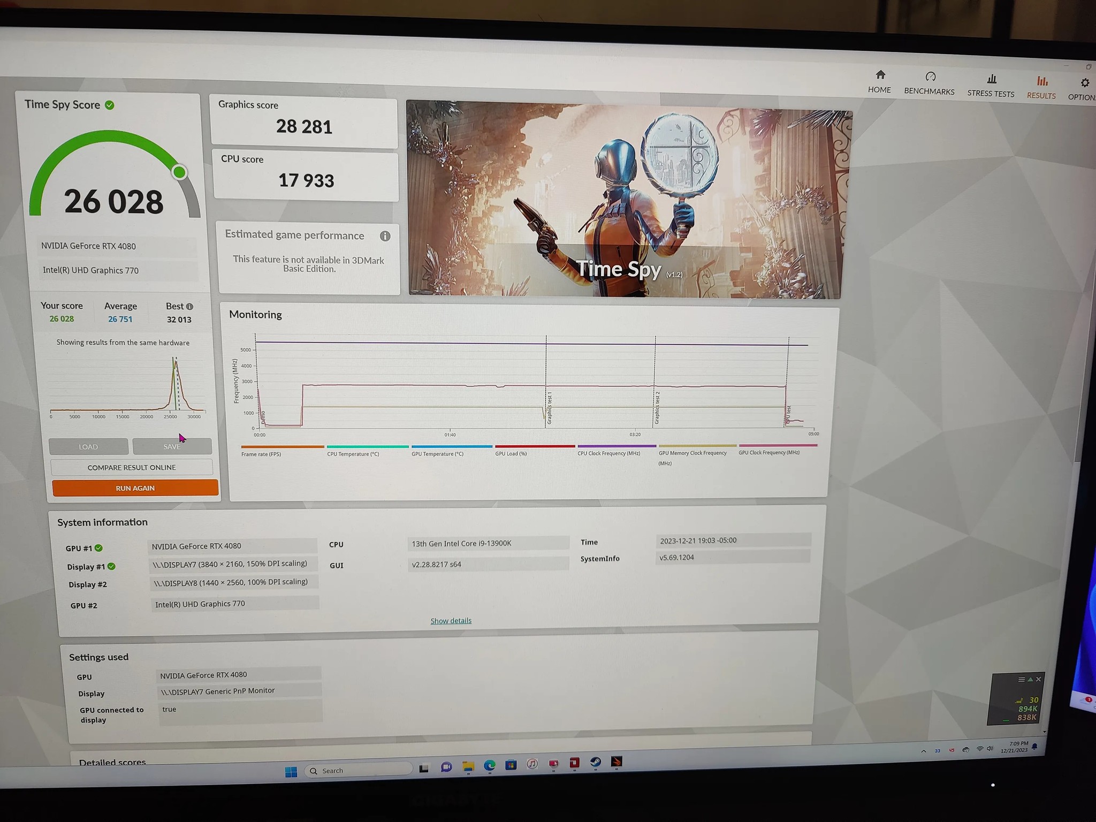
Task: Open Microsoft Store from the taskbar
Action: coord(511,765)
